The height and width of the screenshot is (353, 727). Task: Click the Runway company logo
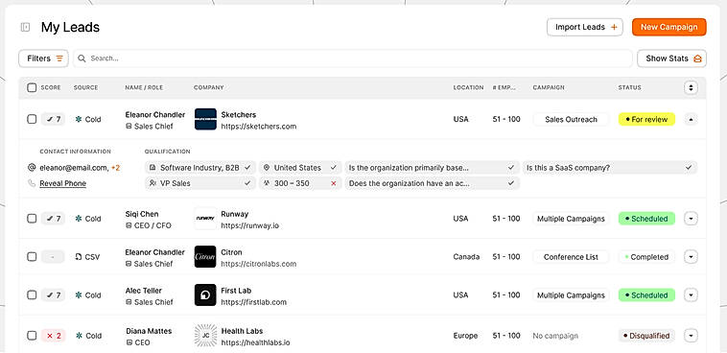tap(205, 219)
